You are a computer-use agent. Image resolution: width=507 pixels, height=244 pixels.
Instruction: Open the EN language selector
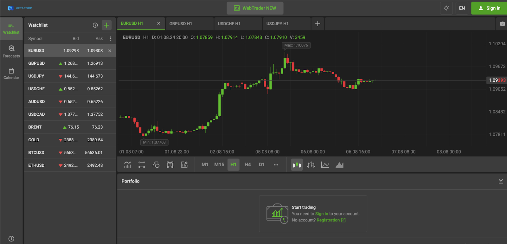(462, 8)
